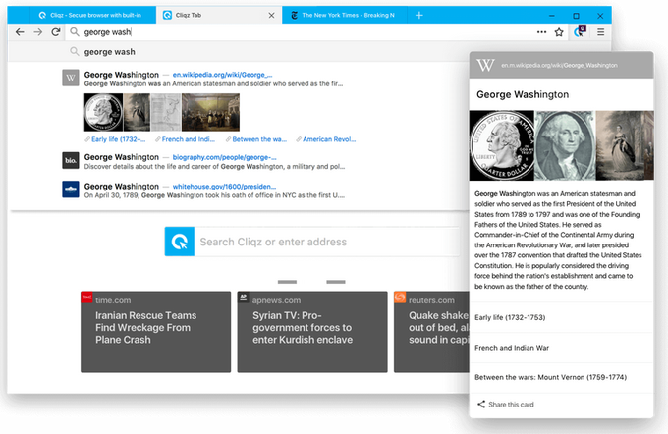Click the magnifier icon in the address bar
Viewport: 668px width, 434px height.
click(75, 32)
